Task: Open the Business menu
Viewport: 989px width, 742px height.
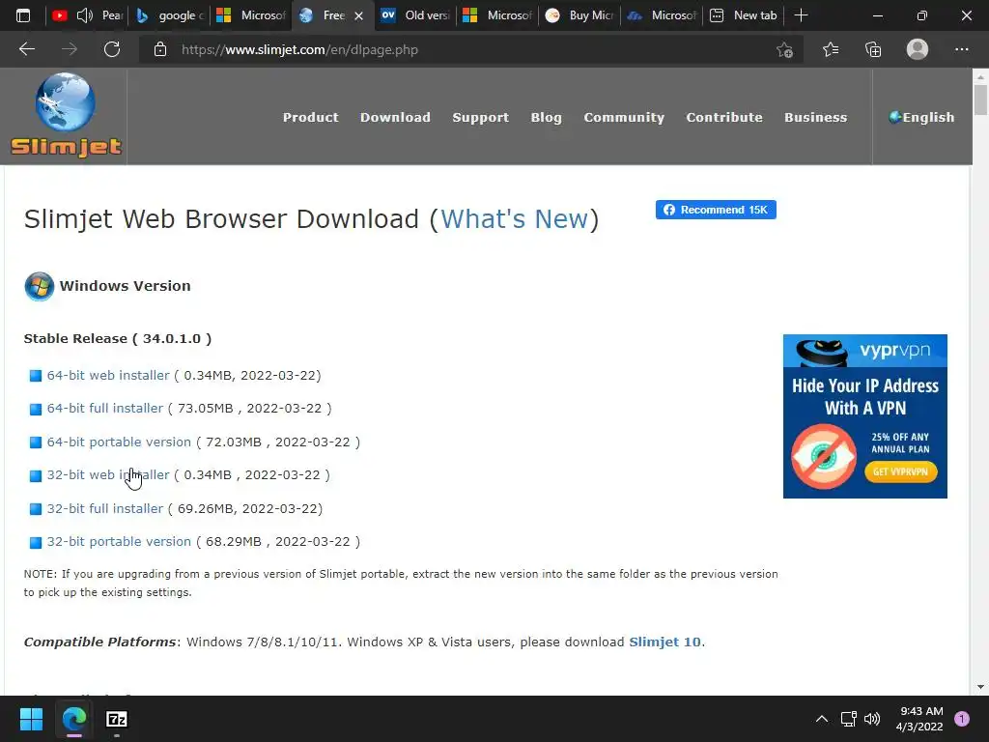Action: click(x=815, y=117)
